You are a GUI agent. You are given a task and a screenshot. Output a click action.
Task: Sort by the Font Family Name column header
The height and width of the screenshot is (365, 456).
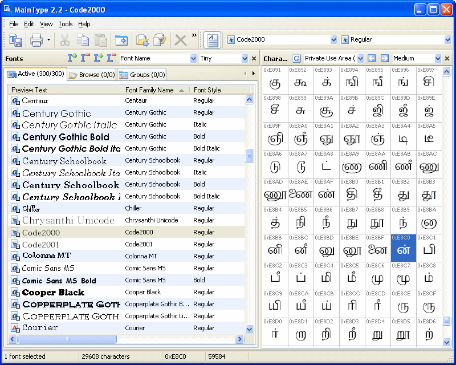[x=155, y=90]
